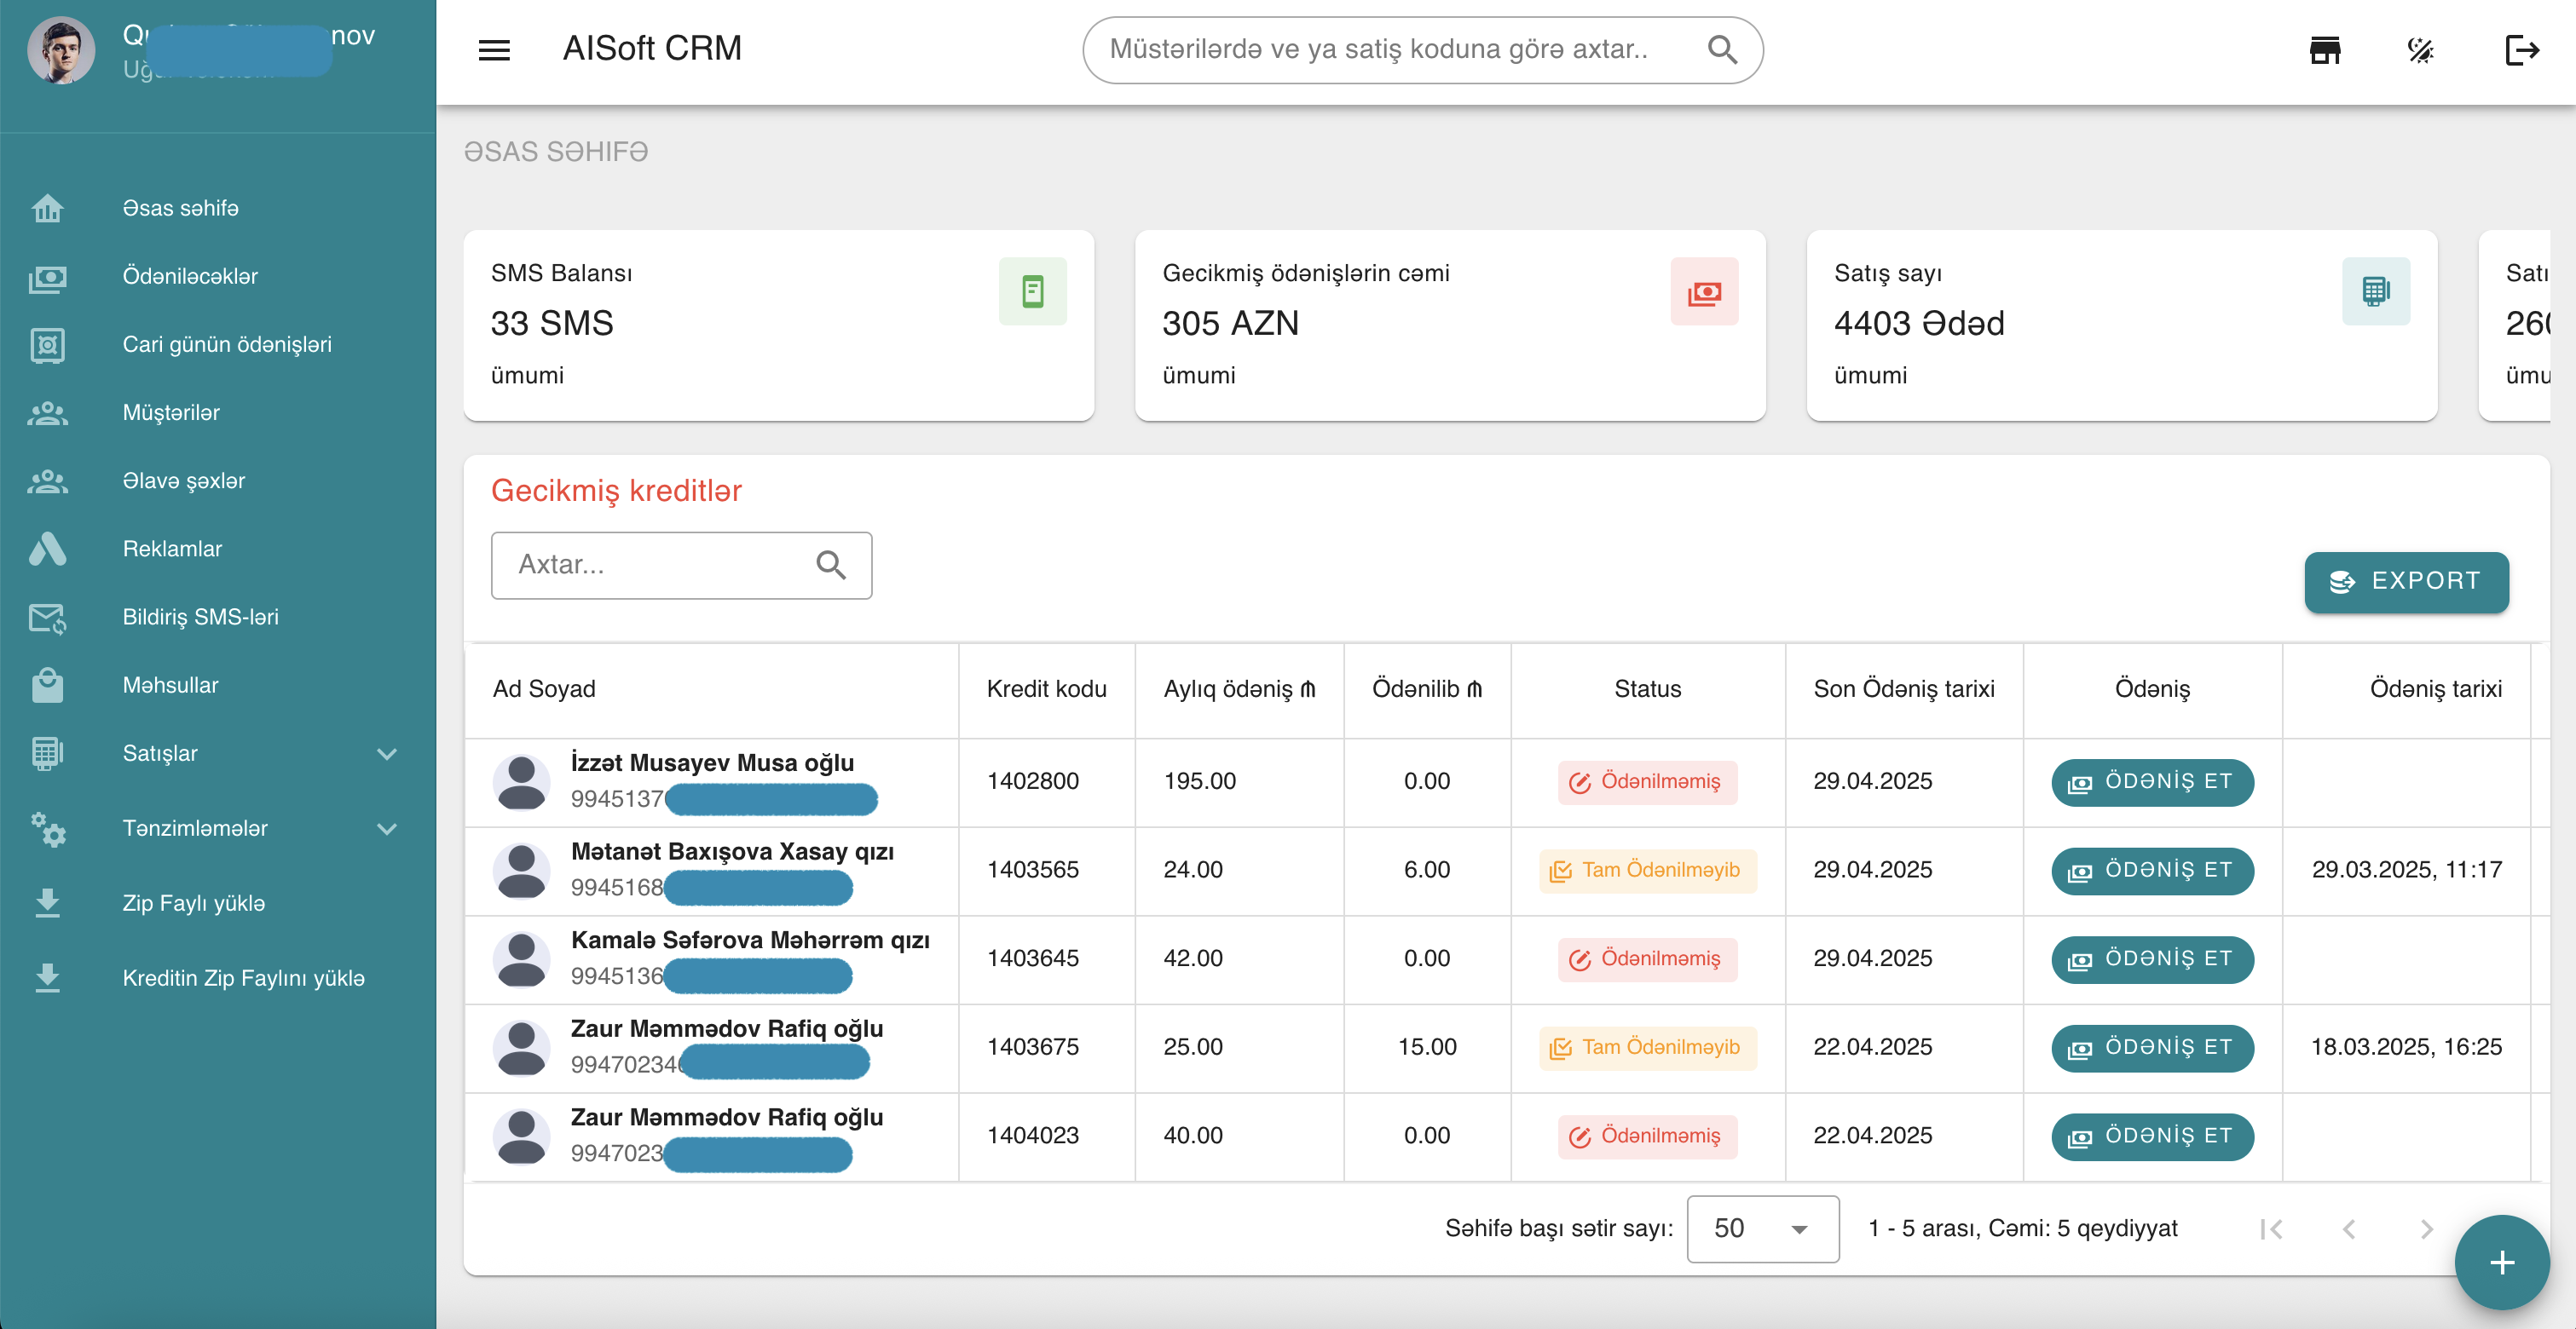Open the hamburger menu icon
This screenshot has height=1329, width=2576.
click(x=494, y=49)
